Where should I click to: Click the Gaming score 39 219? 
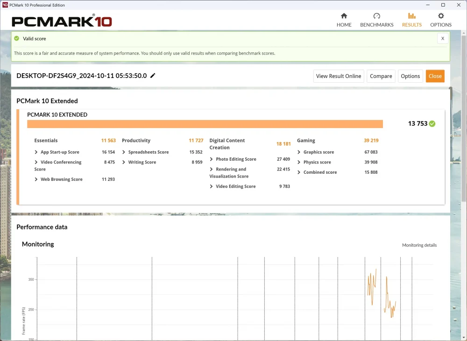[371, 141]
